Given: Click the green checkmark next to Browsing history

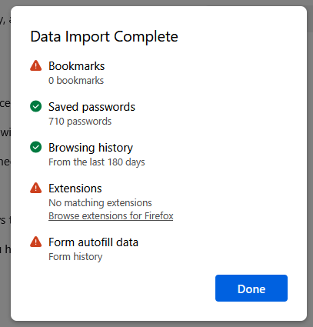Looking at the screenshot, I should click(x=36, y=147).
